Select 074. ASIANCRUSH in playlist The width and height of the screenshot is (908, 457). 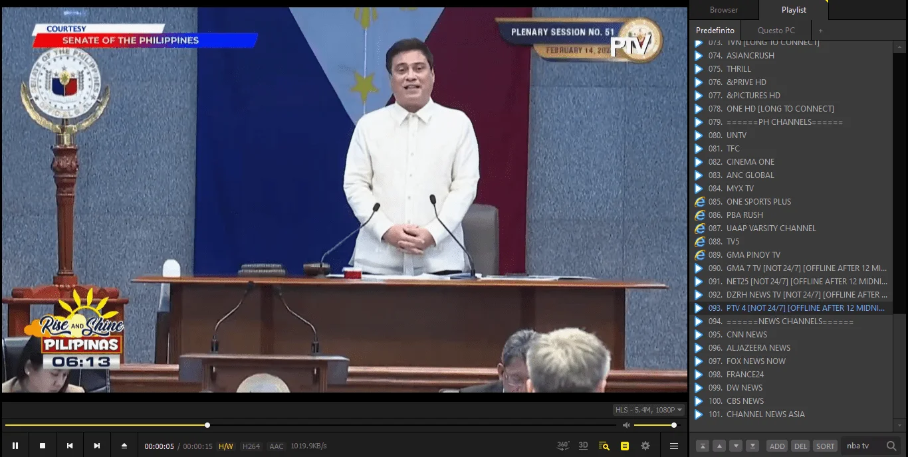(x=791, y=56)
